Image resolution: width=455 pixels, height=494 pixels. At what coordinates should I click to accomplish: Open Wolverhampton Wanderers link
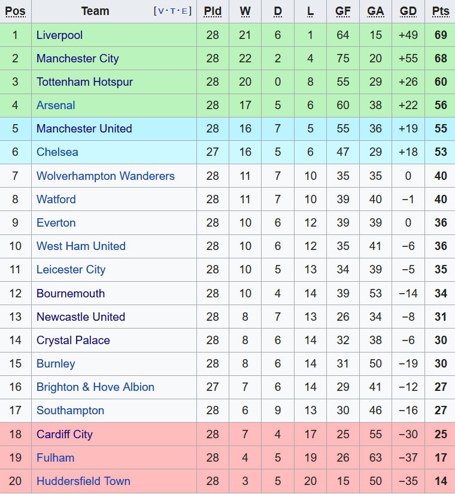(x=105, y=176)
